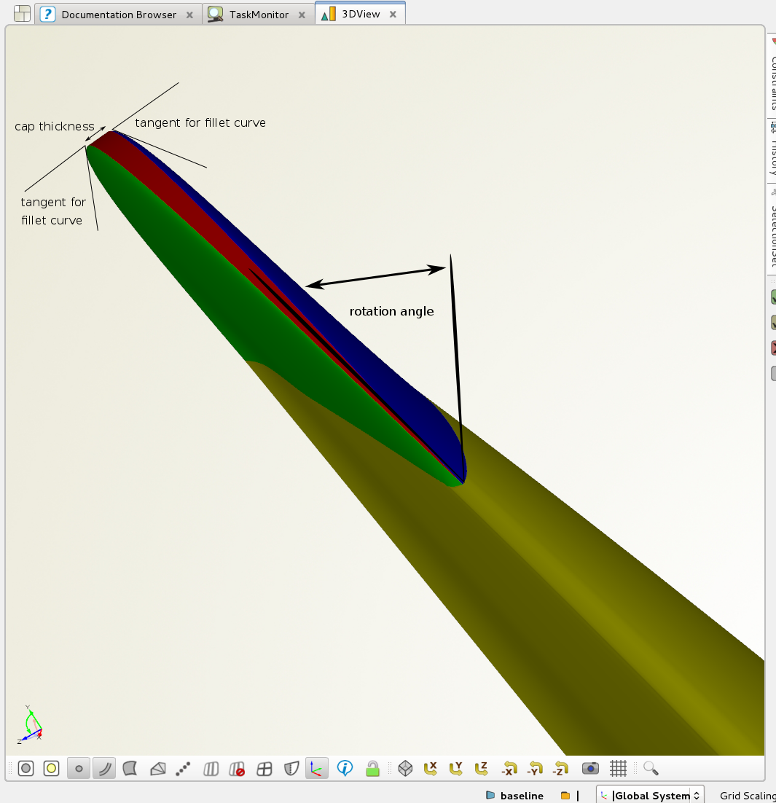Toggle surface visibility icon
Viewport: 776px width, 803px height.
point(130,768)
